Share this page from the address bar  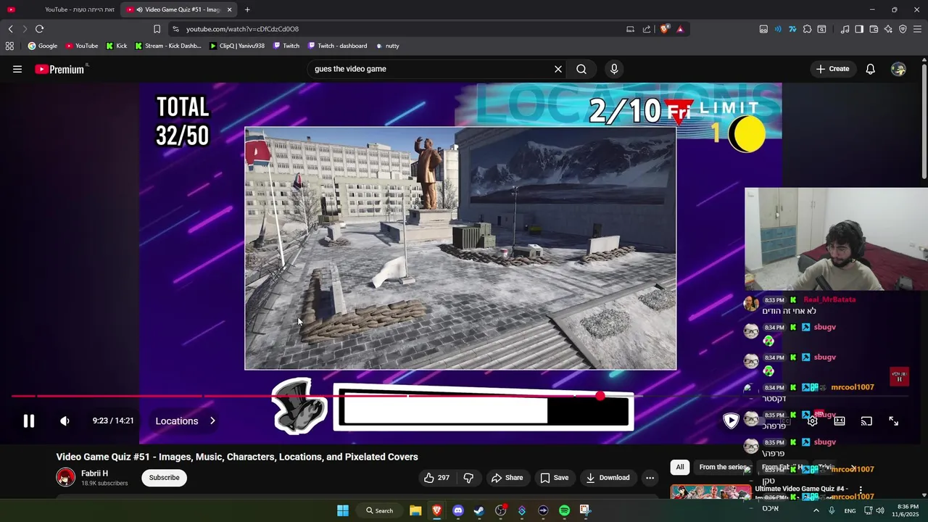[x=647, y=29]
